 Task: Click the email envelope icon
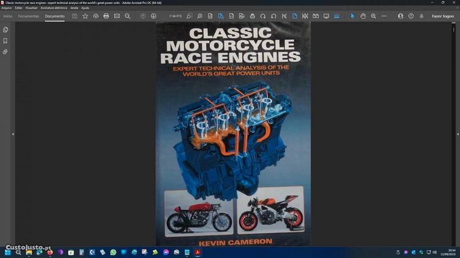click(x=117, y=16)
